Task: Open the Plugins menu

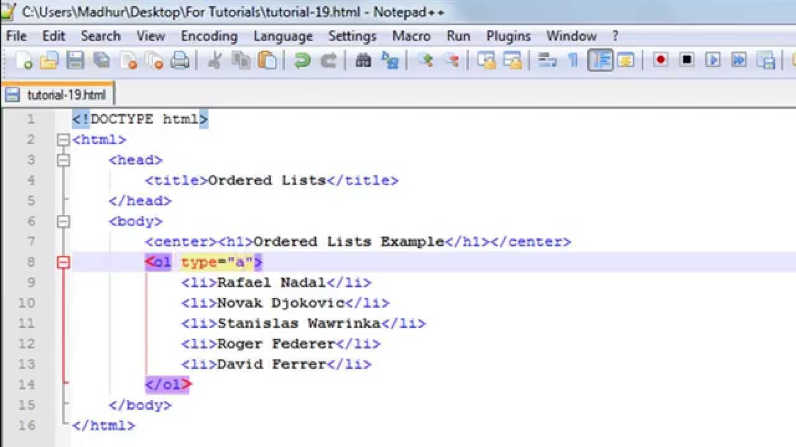Action: [509, 36]
